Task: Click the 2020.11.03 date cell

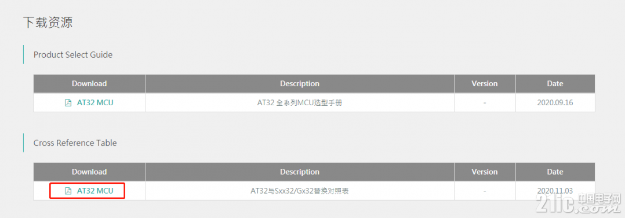Action: (555, 191)
